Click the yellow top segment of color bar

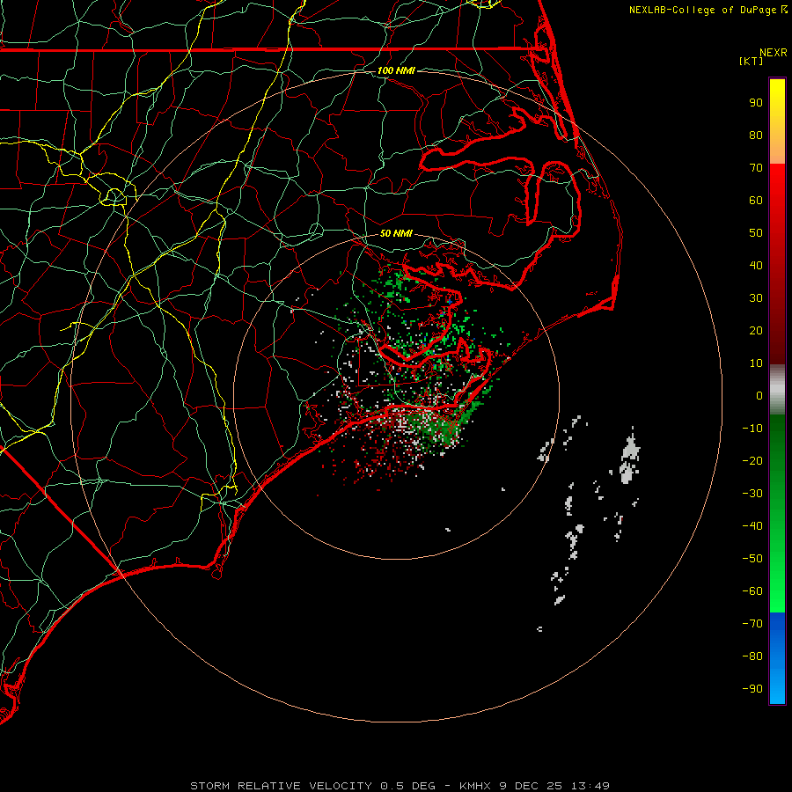click(777, 121)
